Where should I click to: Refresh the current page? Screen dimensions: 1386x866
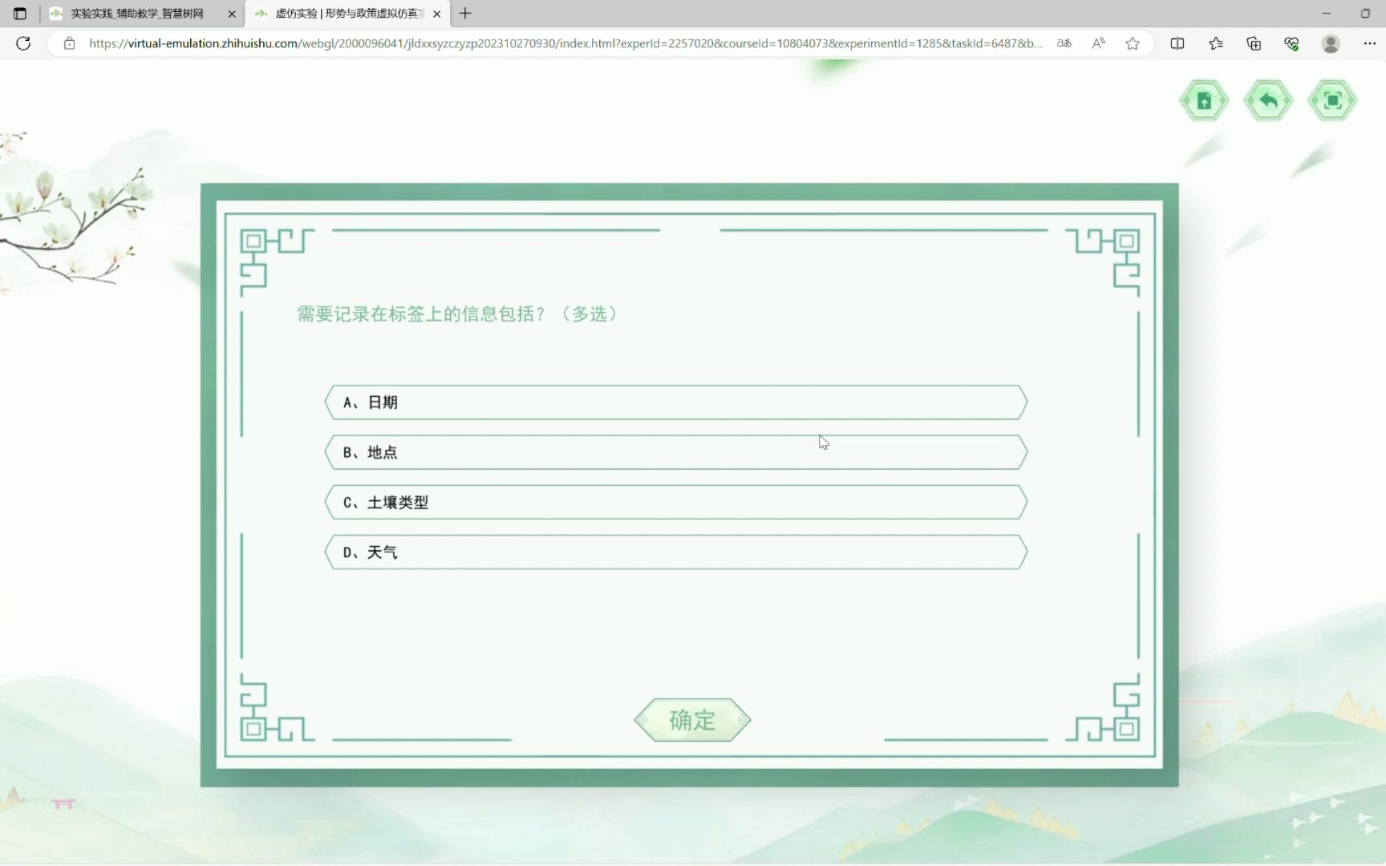tap(23, 43)
